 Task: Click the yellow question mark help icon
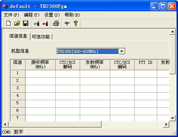point(76,23)
